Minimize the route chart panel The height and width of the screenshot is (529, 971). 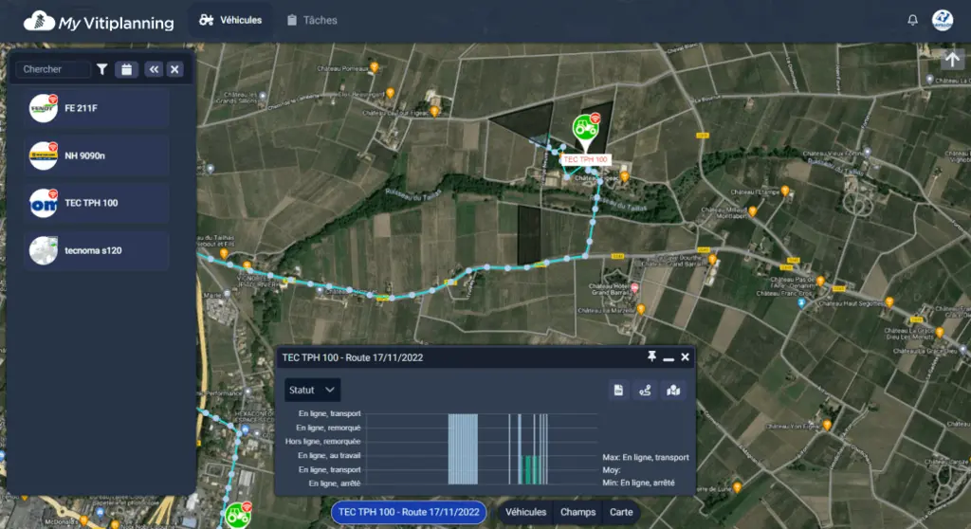pos(669,357)
